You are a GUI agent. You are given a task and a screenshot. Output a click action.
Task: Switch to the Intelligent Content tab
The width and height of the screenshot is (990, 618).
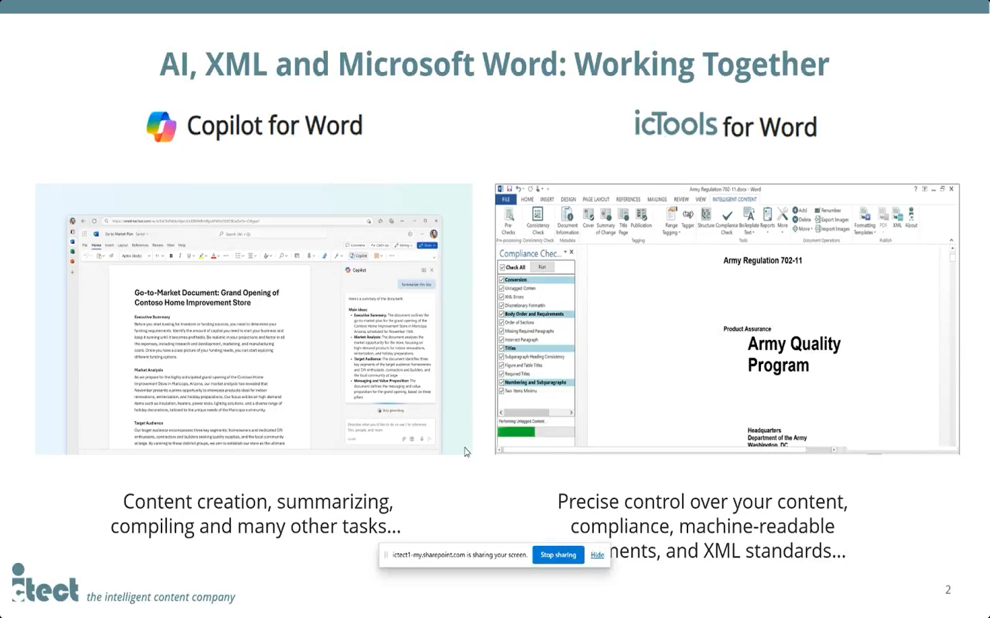(734, 199)
